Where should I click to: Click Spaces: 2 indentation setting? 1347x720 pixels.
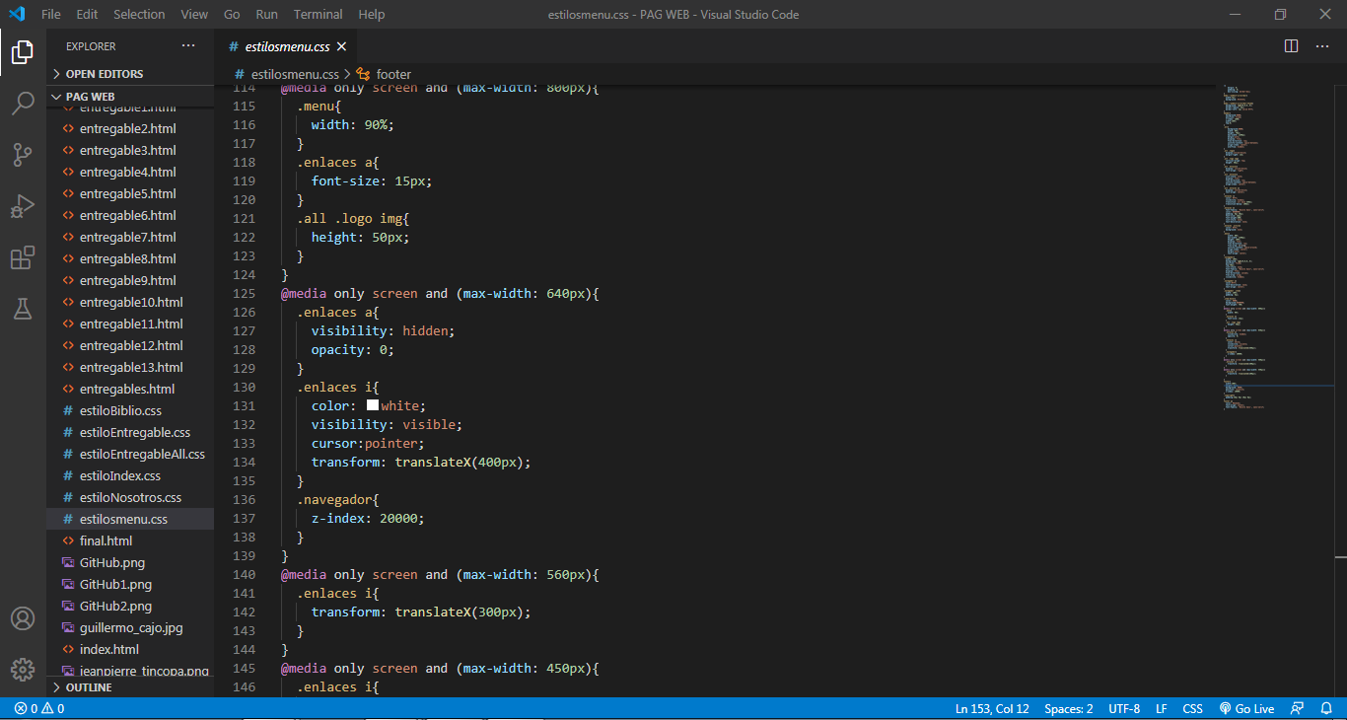click(x=1069, y=708)
